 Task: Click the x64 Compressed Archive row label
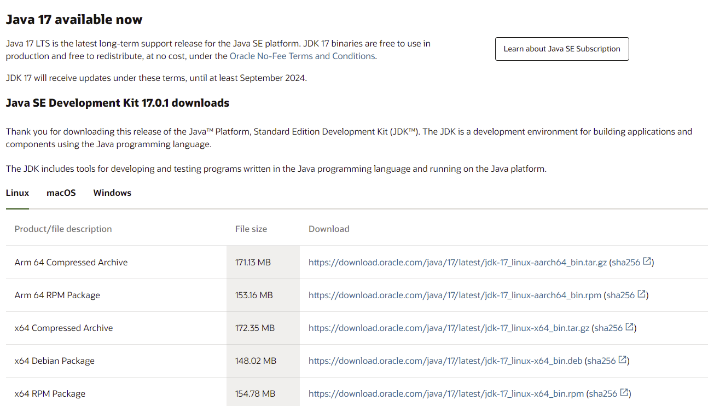63,328
